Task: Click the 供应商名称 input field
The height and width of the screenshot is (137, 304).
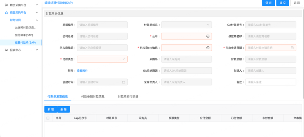Action: point(271,36)
